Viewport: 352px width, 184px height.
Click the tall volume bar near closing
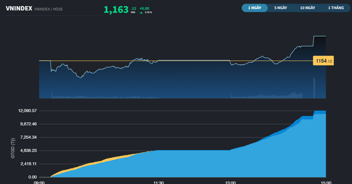point(314,88)
